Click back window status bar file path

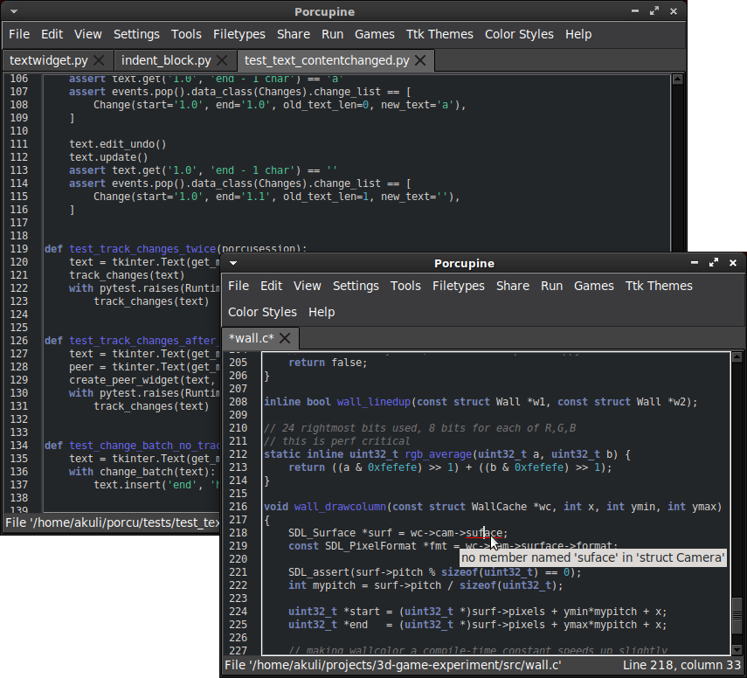click(113, 522)
